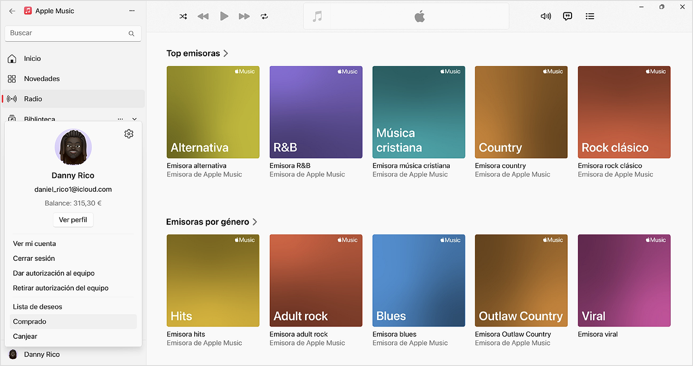The height and width of the screenshot is (366, 693).
Task: Expand Top emisoras section chevron
Action: [x=226, y=53]
